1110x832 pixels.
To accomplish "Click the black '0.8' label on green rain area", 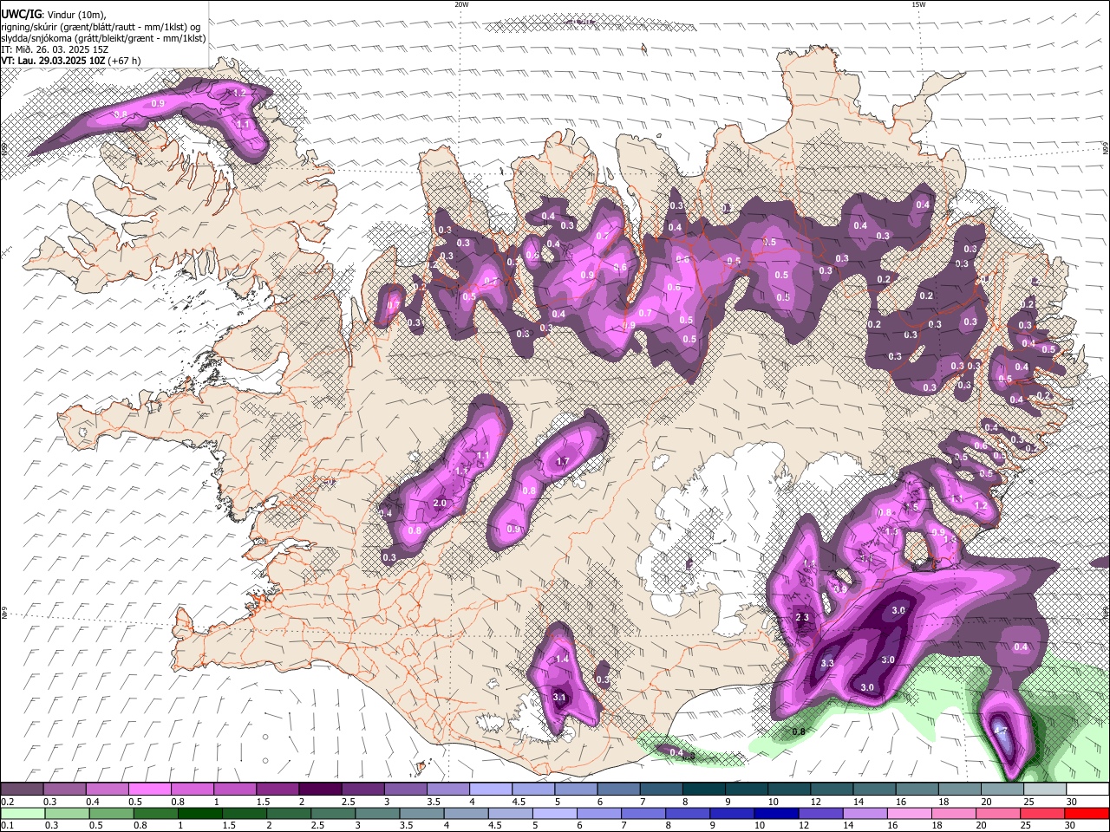I will coord(800,731).
